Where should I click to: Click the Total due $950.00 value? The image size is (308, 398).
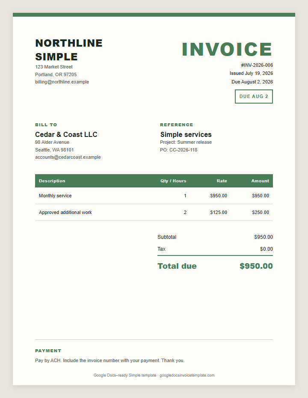tap(256, 266)
